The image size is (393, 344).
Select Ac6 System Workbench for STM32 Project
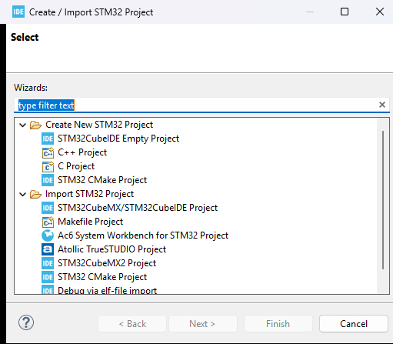[x=143, y=235]
